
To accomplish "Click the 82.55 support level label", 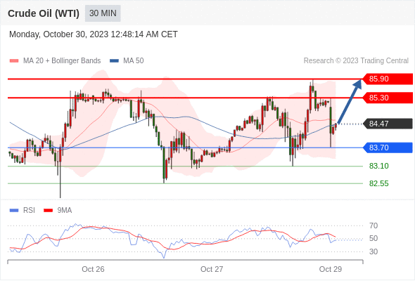I will [378, 183].
